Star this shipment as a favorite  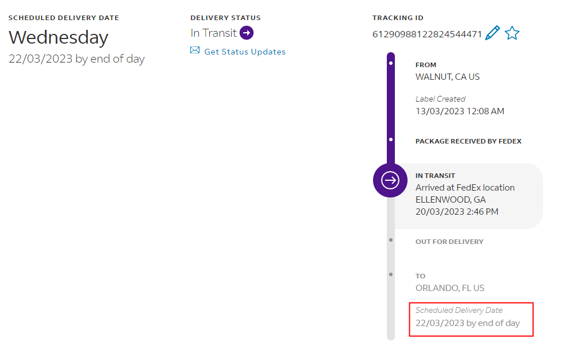[512, 33]
